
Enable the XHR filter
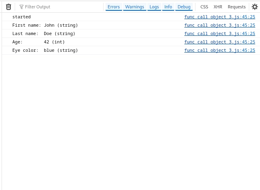point(218,7)
